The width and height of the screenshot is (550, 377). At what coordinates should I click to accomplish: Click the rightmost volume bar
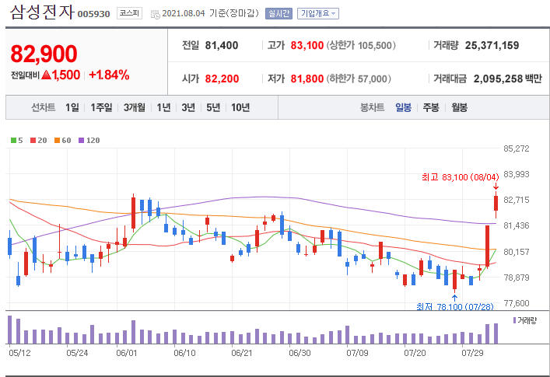(x=496, y=333)
